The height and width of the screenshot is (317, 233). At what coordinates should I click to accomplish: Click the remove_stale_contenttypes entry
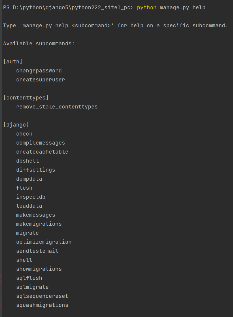(x=57, y=107)
